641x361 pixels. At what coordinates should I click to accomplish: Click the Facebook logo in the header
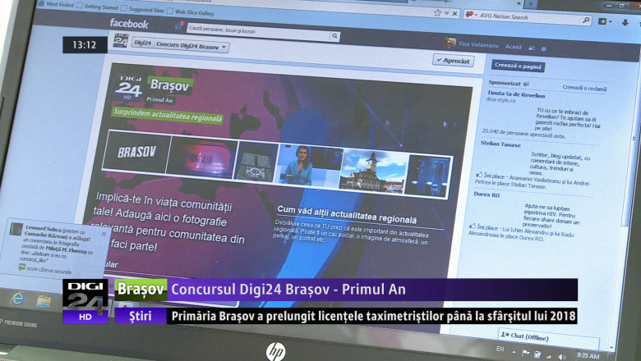[x=129, y=24]
